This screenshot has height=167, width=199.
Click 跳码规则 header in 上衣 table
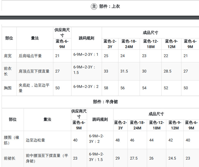(86, 38)
